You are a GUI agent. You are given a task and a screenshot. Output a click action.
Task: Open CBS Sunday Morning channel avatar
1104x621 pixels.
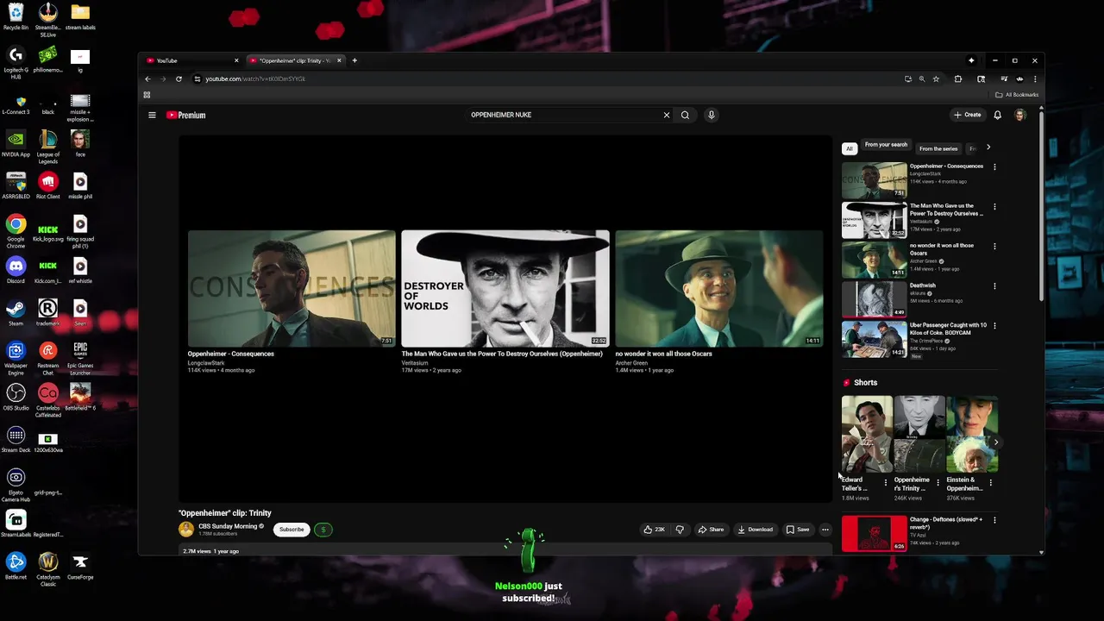185,530
